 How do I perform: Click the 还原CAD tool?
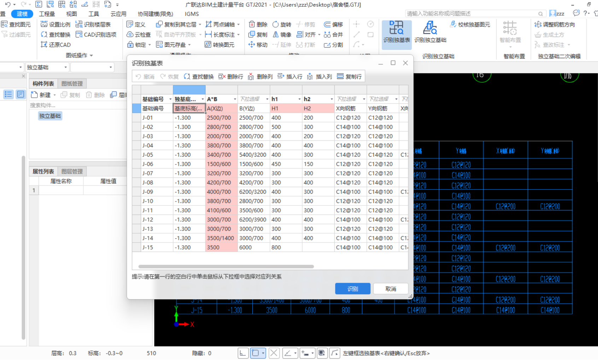pyautogui.click(x=55, y=45)
